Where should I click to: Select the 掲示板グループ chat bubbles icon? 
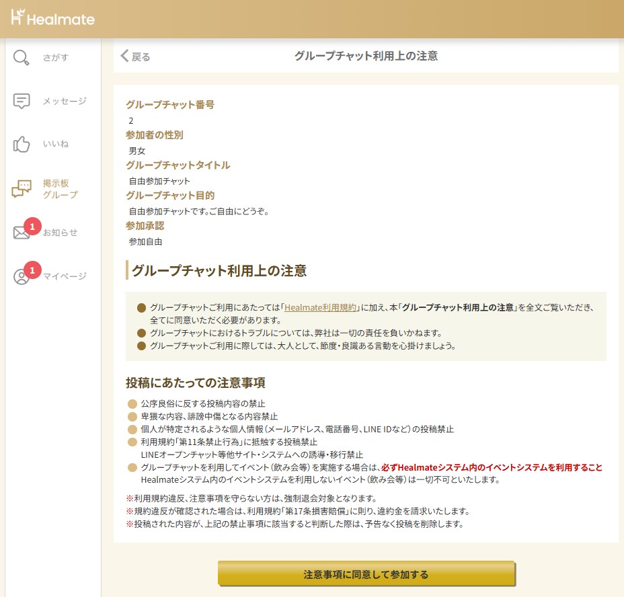pyautogui.click(x=22, y=189)
